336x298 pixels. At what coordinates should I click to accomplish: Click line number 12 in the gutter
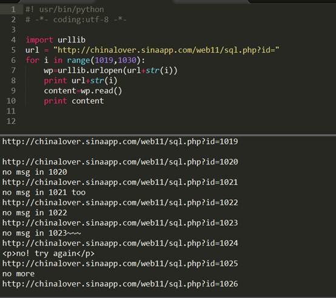[11, 121]
